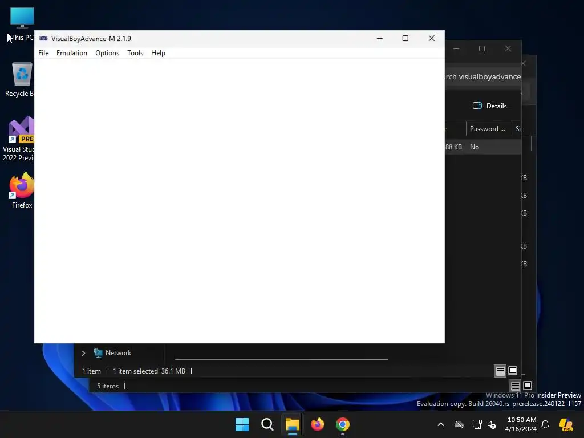This screenshot has height=438, width=584.
Task: Select the Firefox desktop shortcut
Action: (x=22, y=190)
